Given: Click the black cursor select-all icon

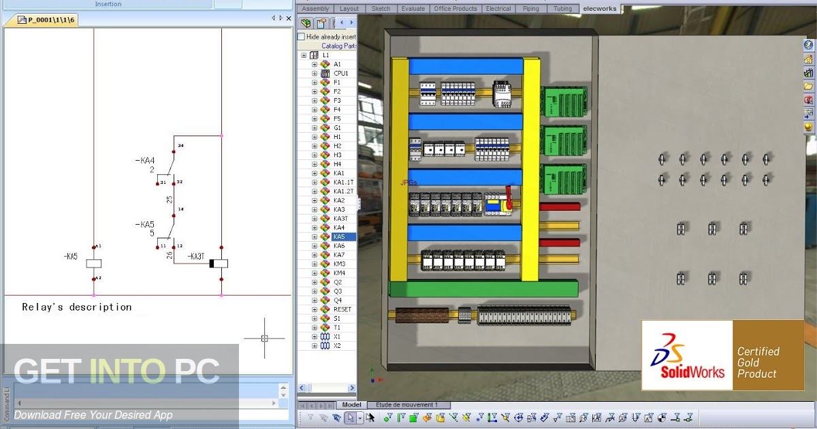Looking at the screenshot, I should point(370,418).
